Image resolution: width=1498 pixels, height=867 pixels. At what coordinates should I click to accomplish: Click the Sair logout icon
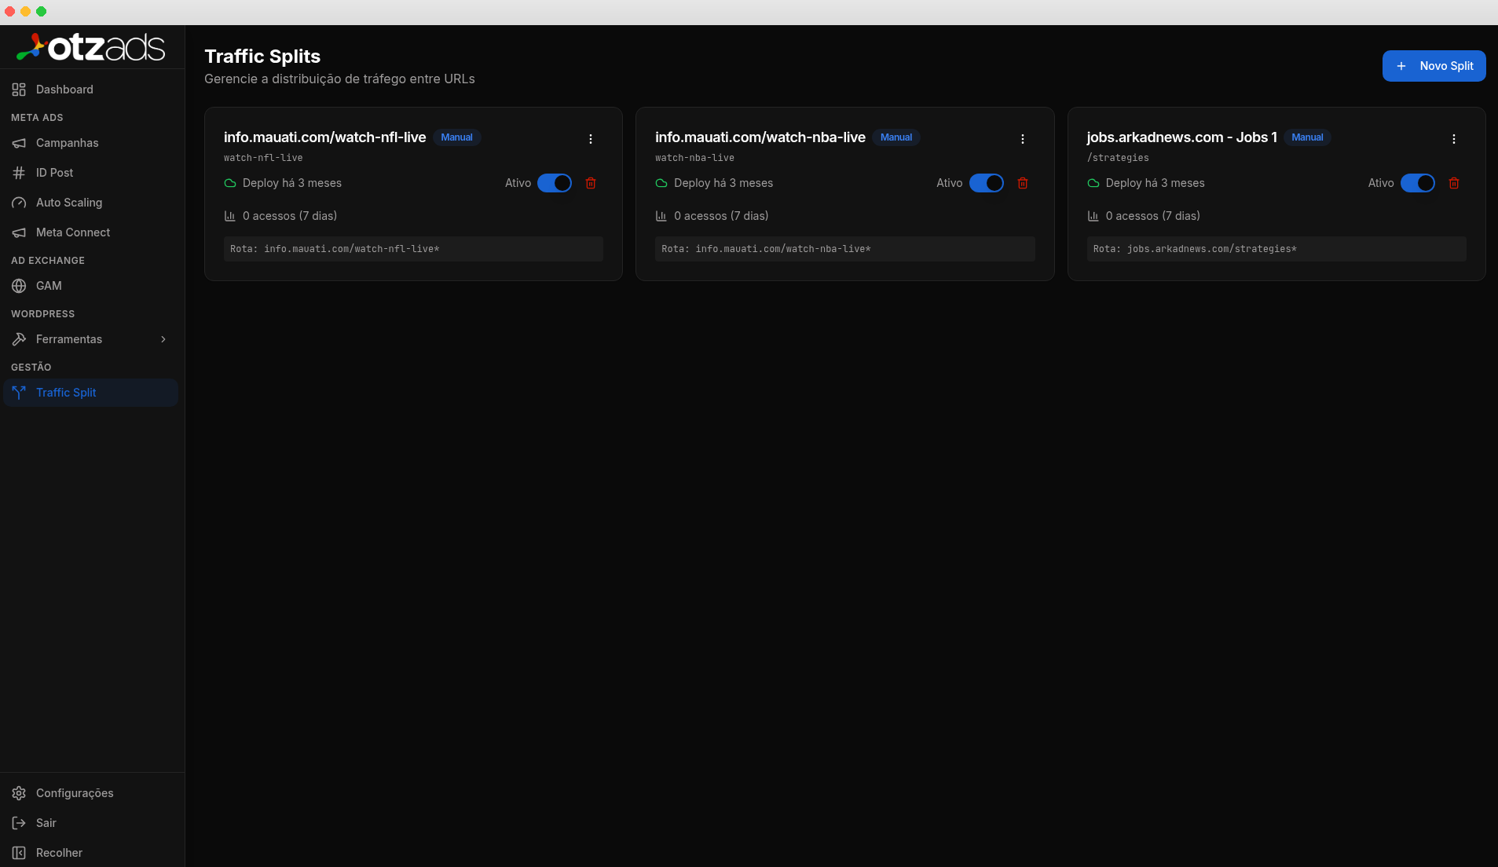click(x=19, y=823)
